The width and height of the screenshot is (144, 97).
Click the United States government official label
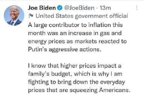coord(82,16)
